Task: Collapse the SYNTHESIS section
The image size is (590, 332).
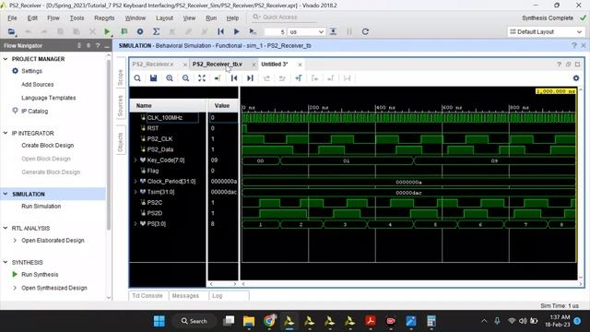Action: tap(6, 262)
